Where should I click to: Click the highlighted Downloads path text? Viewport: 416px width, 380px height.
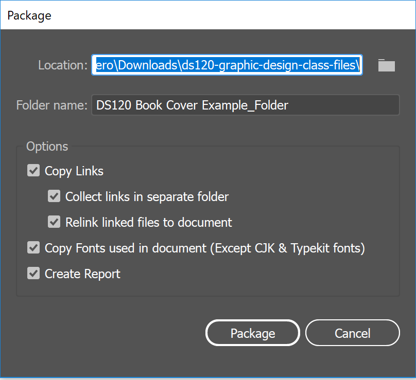click(x=227, y=65)
